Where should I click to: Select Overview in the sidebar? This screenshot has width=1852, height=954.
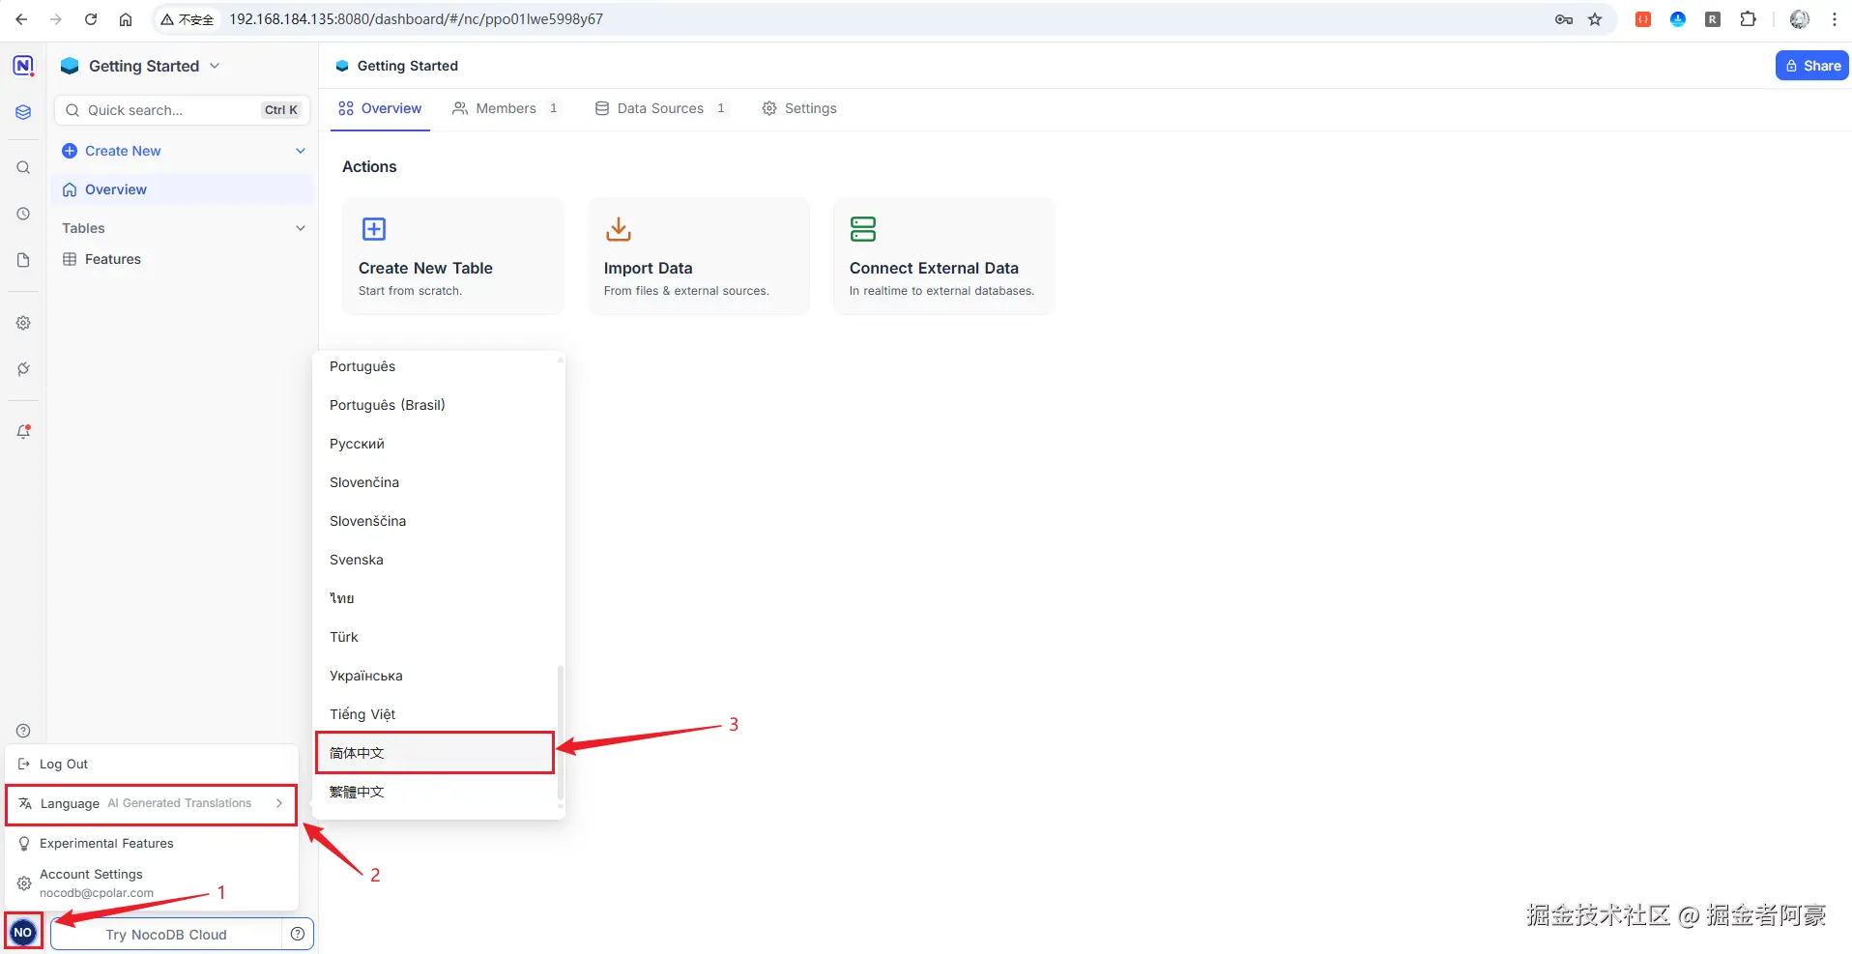[184, 189]
